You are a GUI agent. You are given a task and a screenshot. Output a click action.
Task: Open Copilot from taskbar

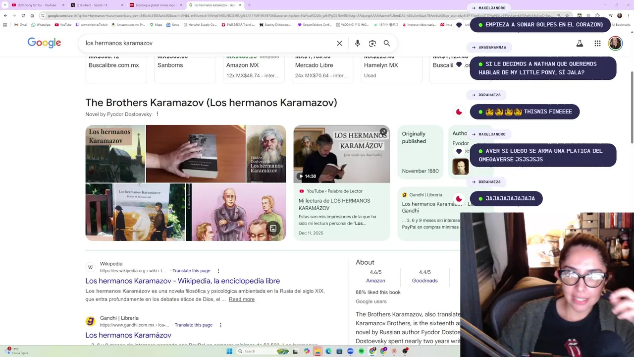coord(307,351)
